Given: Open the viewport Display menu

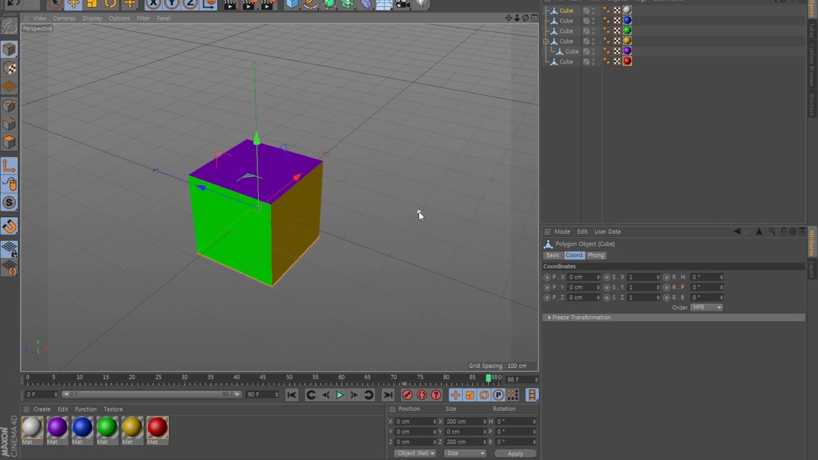Looking at the screenshot, I should [92, 18].
